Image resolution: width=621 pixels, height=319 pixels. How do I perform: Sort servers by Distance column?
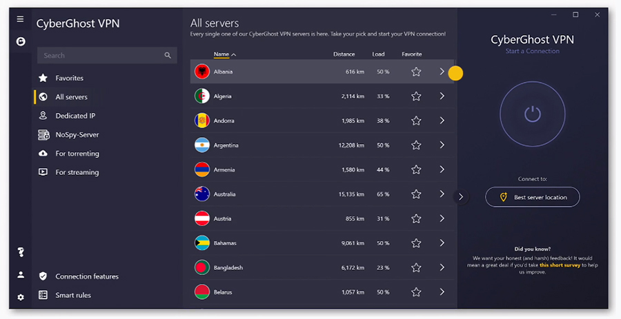point(344,54)
